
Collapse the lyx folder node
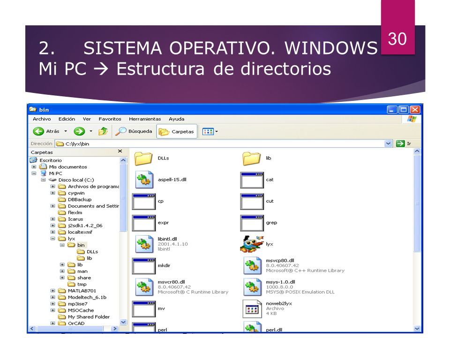coord(53,238)
